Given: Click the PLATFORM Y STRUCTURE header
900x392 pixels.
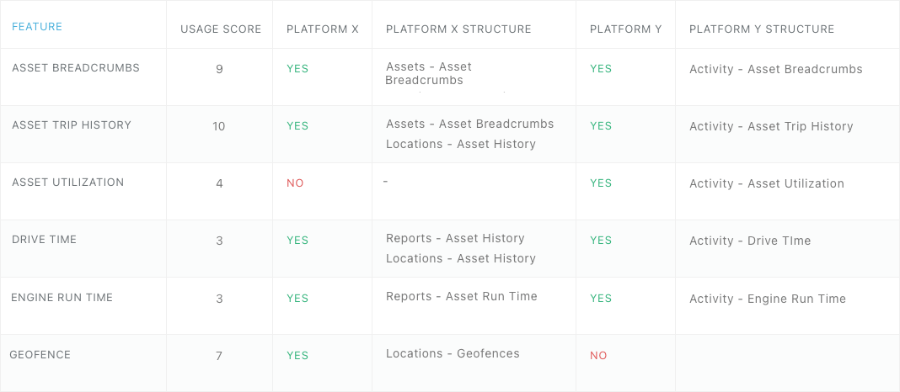Looking at the screenshot, I should (x=762, y=29).
